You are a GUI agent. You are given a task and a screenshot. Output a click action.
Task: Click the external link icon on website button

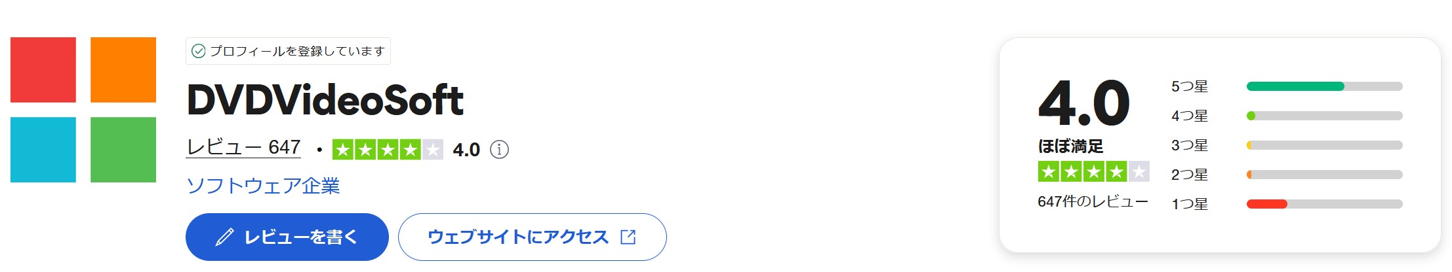(x=628, y=237)
